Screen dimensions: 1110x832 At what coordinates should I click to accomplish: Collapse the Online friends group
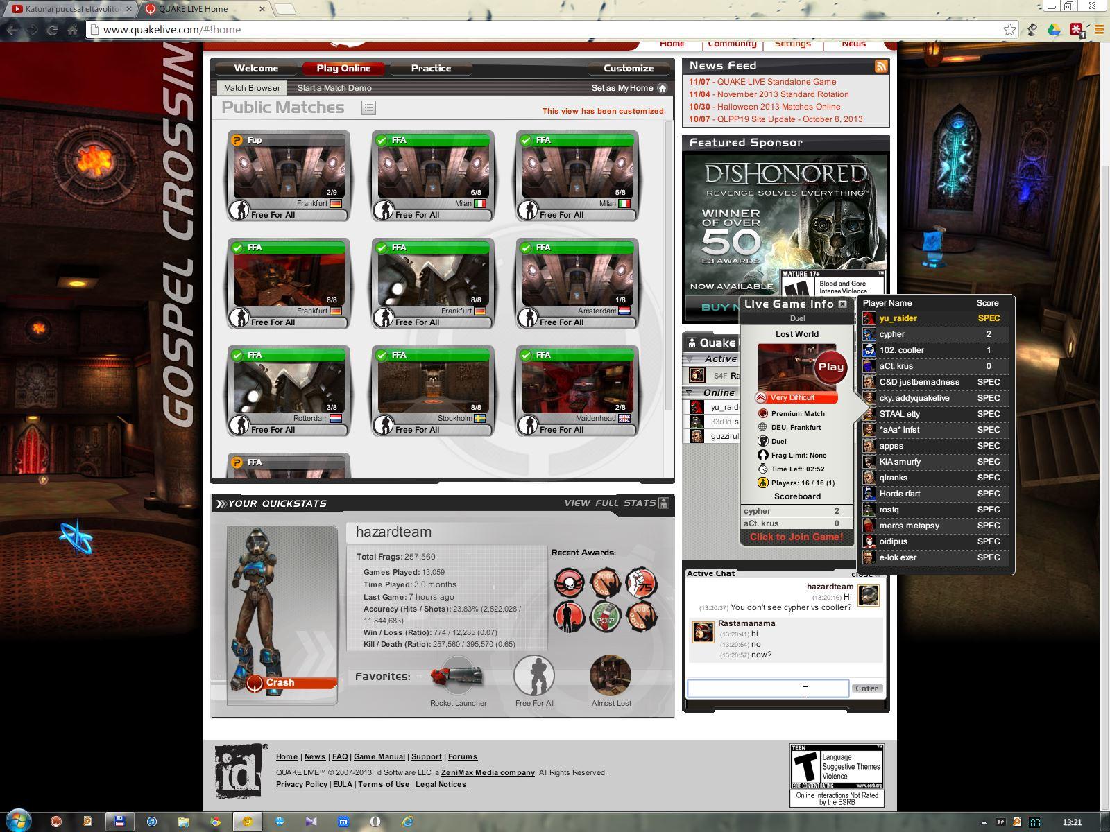[690, 392]
